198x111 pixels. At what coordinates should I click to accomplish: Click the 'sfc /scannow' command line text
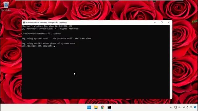pos(54,34)
